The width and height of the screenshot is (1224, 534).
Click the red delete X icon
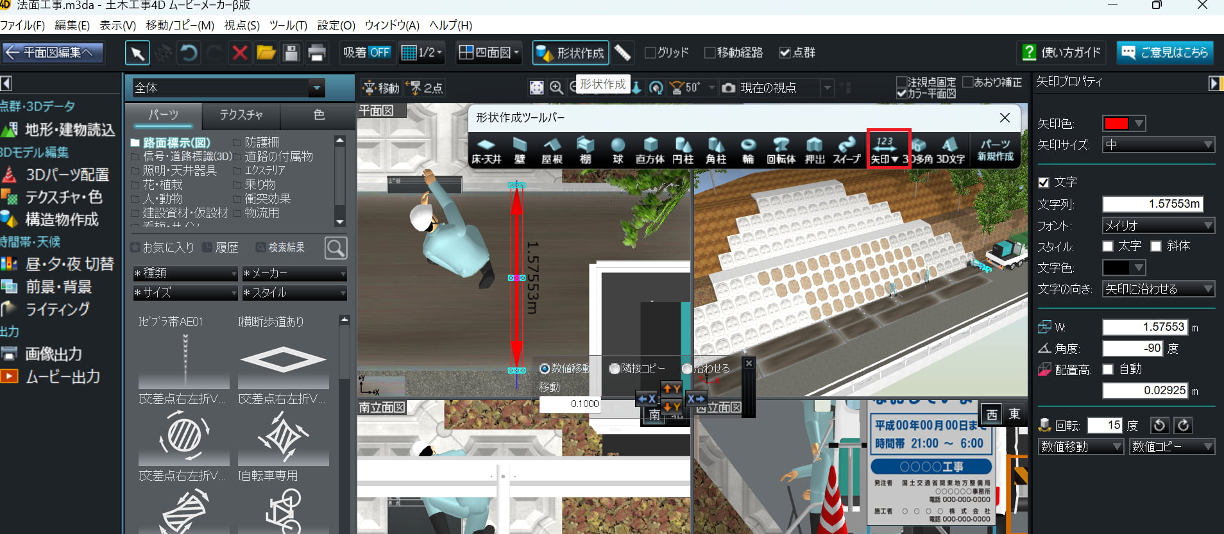click(240, 53)
